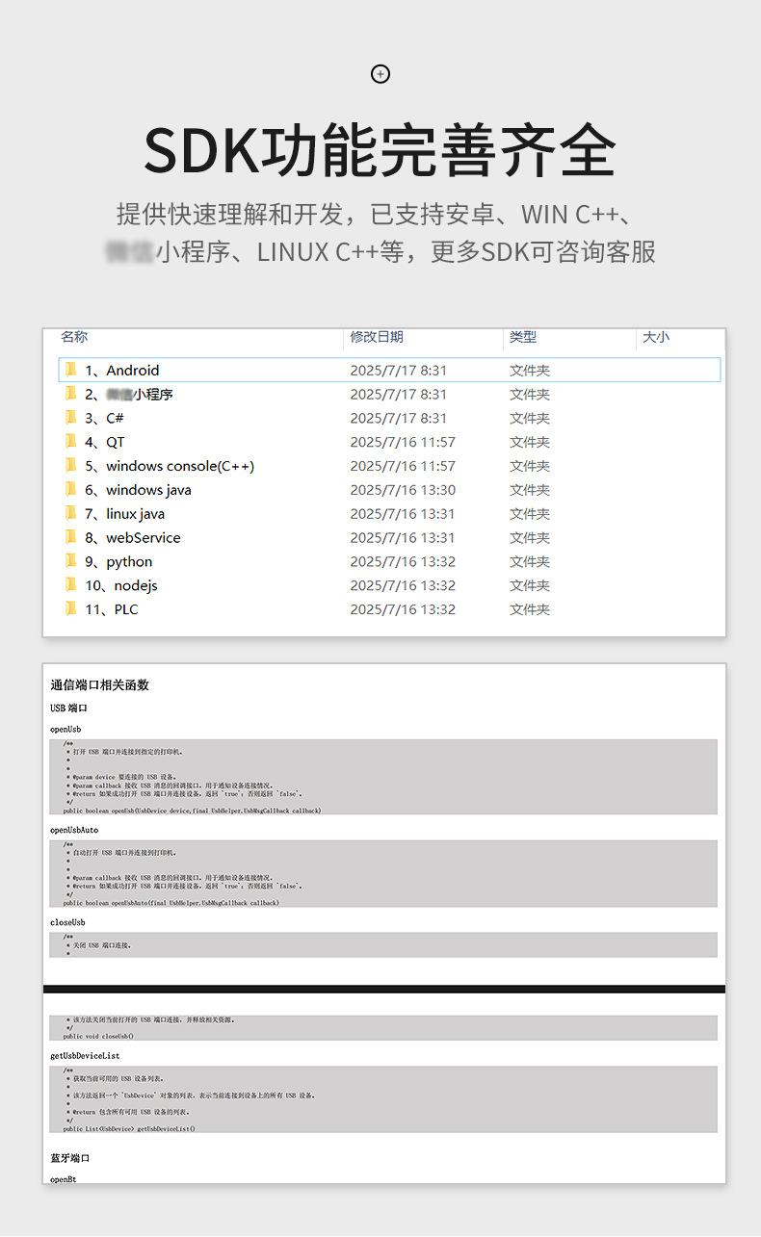Click the QT folder icon
Image resolution: width=761 pixels, height=1237 pixels.
pyautogui.click(x=70, y=442)
